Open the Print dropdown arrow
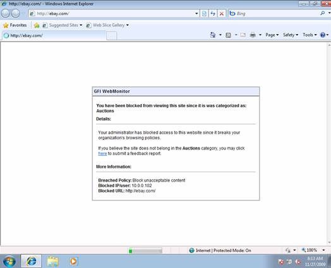 tap(260, 35)
